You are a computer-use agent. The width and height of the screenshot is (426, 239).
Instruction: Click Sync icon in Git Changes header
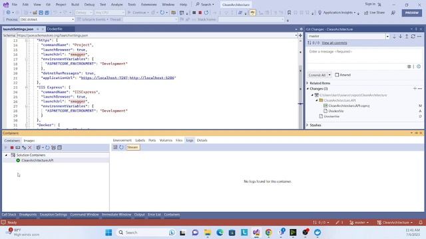[x=413, y=37]
